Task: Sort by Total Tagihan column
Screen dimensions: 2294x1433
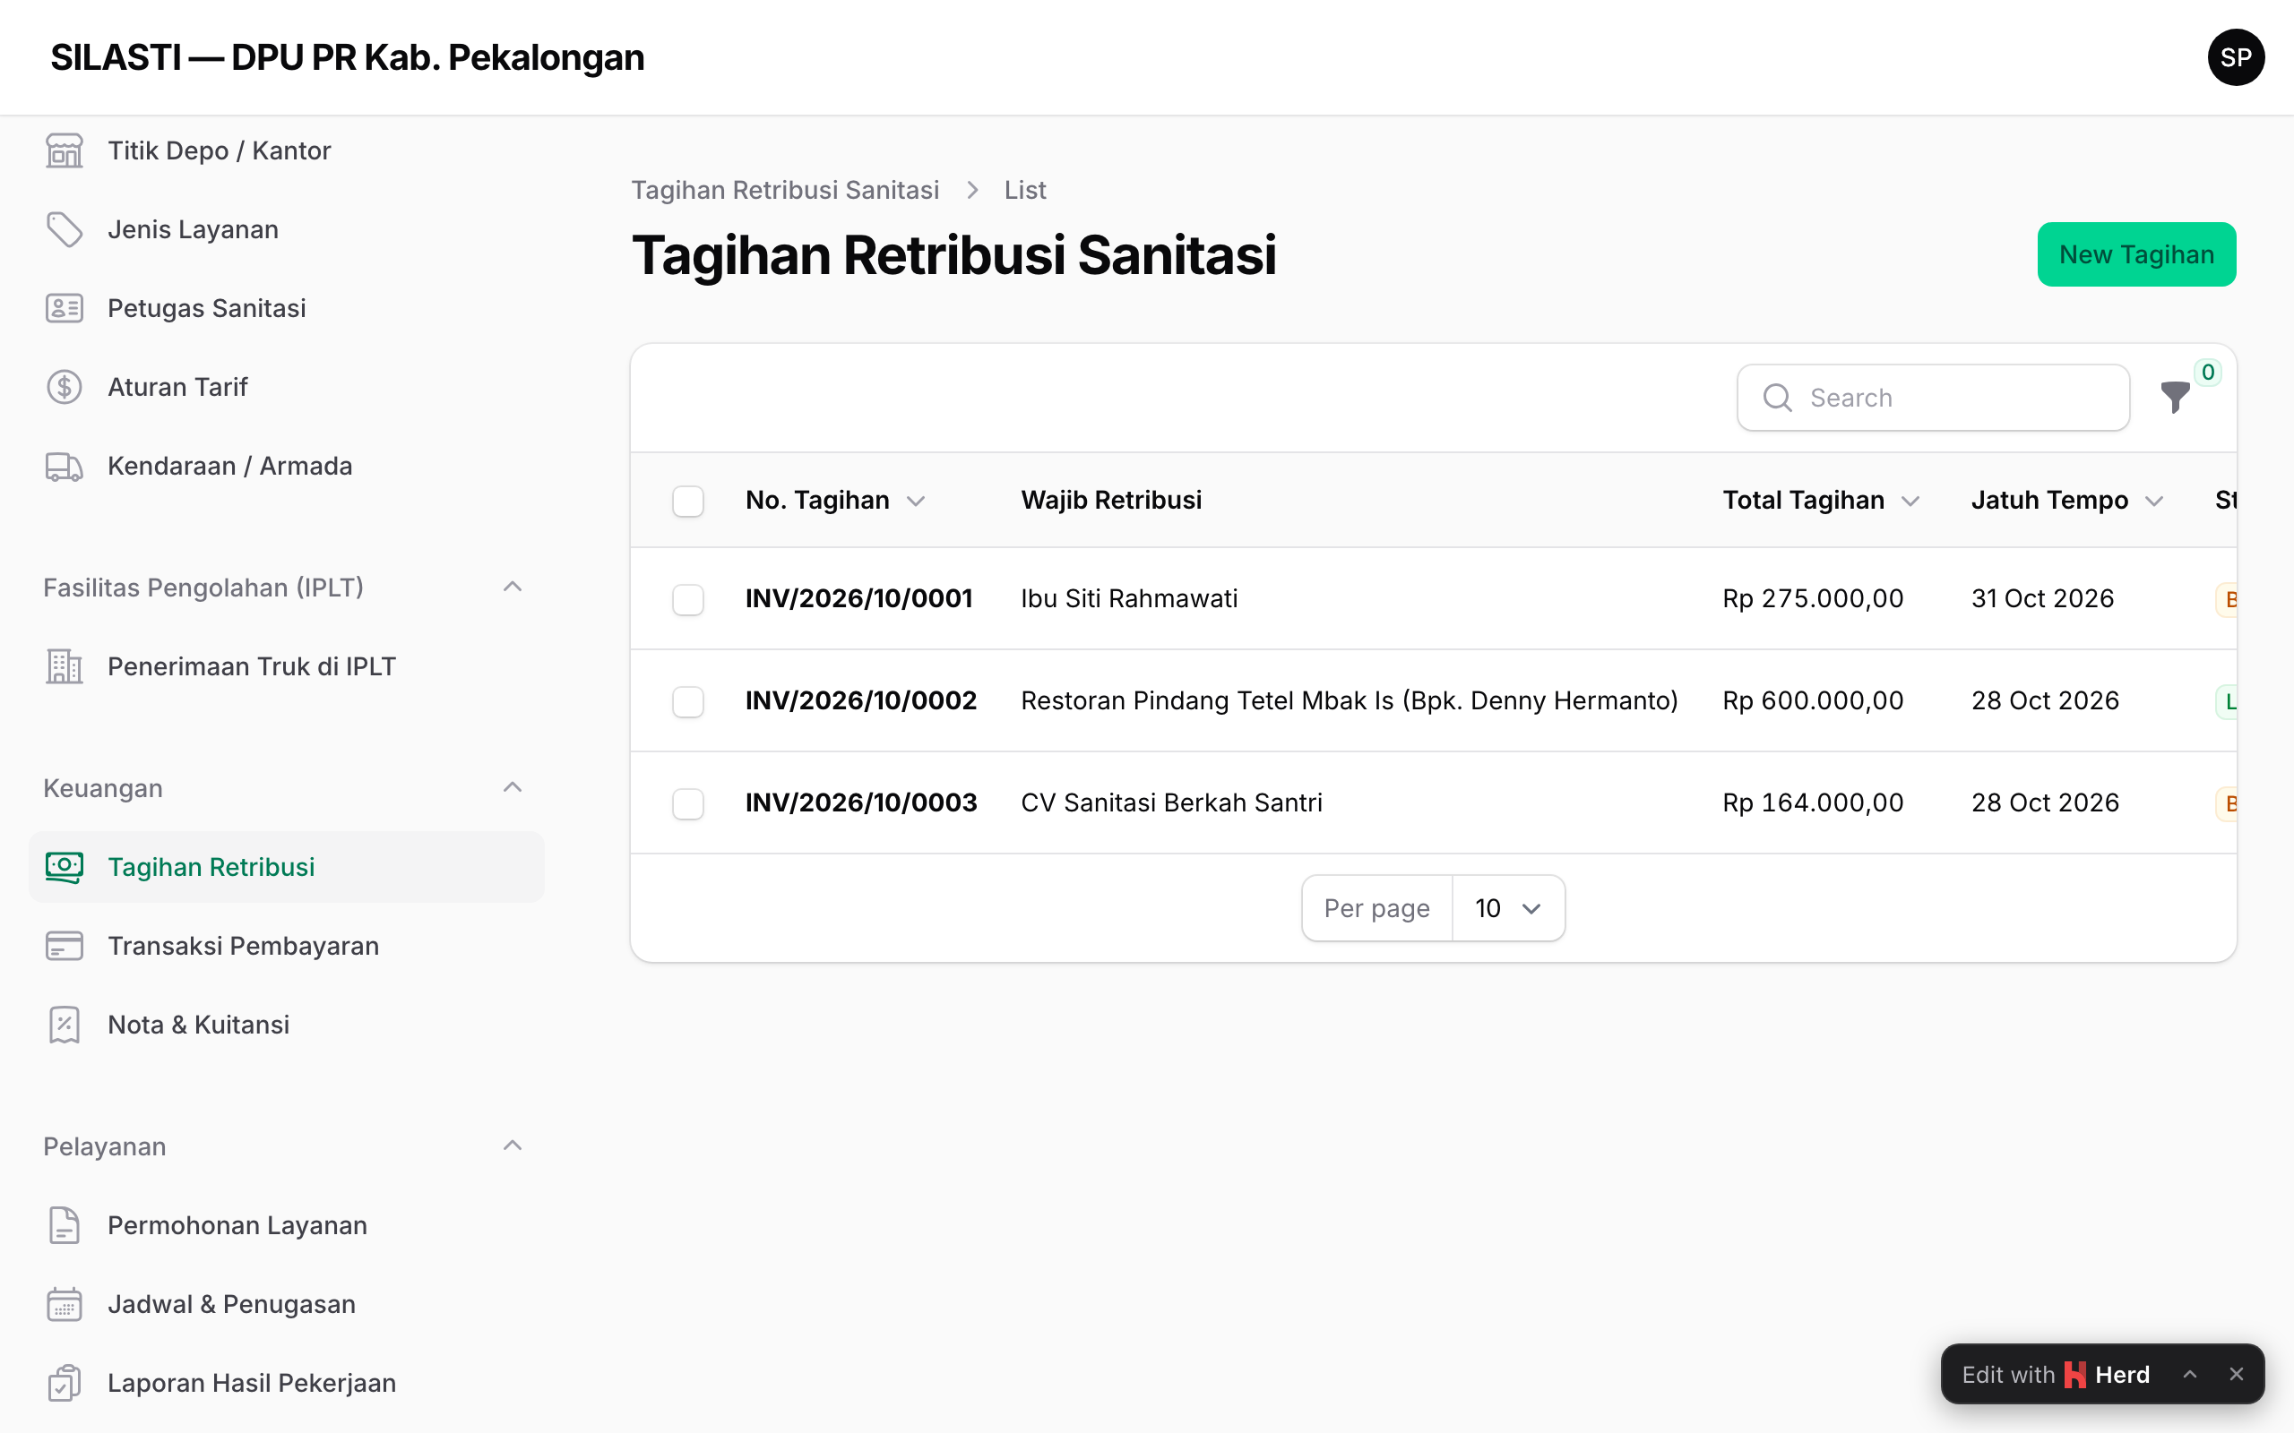Action: pos(1821,500)
